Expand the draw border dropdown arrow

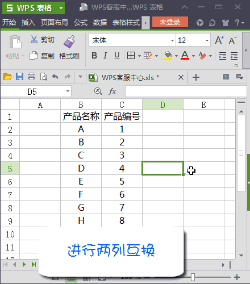[156, 56]
